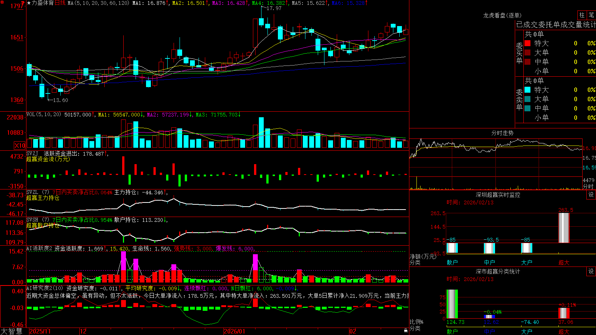Click the red question mark icon
This screenshot has width=596, height=335.
pos(23,3)
